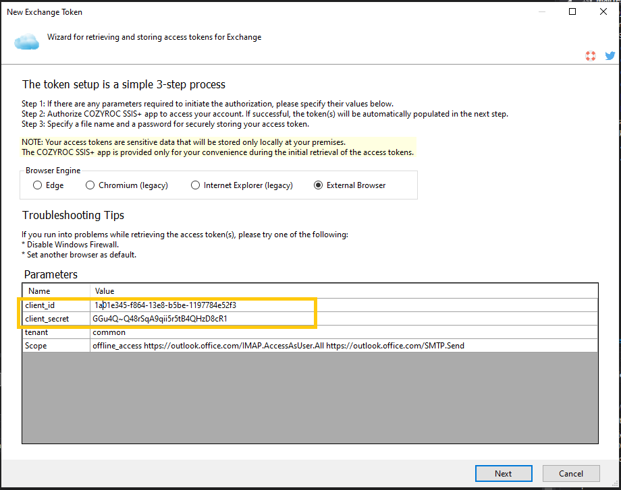Edit the client_id value field
The height and width of the screenshot is (490, 621).
202,305
